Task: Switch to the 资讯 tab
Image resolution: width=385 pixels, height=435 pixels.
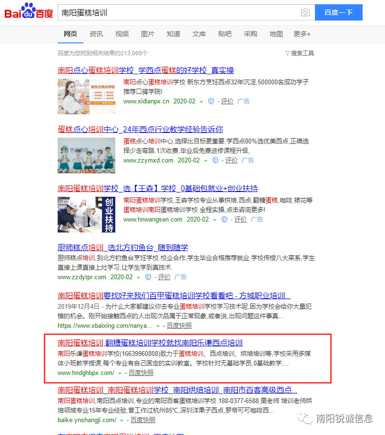Action: click(x=96, y=34)
